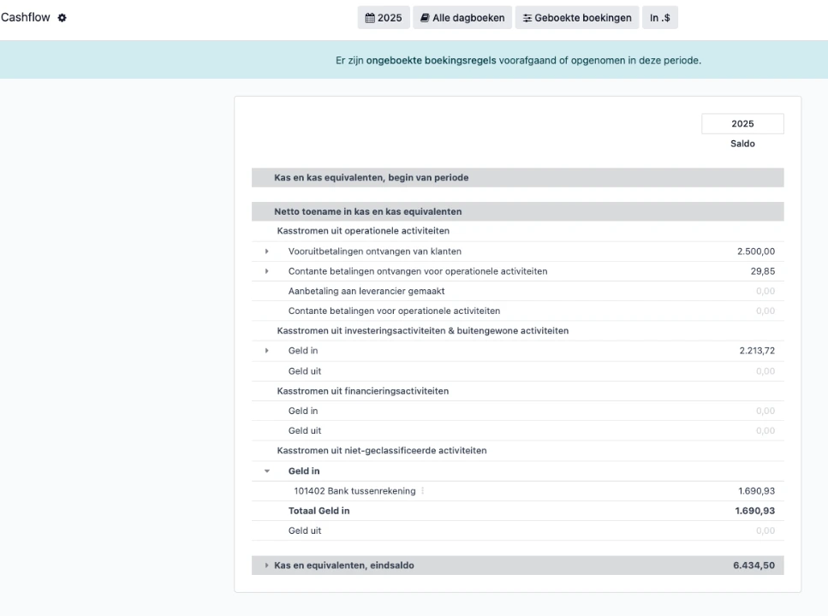Open the 101402 Bank tussenrekening options dots
Viewport: 828px width, 616px height.
point(422,491)
